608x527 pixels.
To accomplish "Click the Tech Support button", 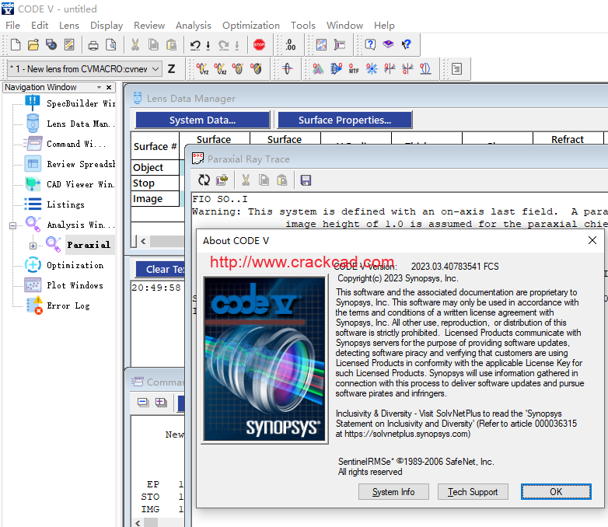I will tap(473, 492).
